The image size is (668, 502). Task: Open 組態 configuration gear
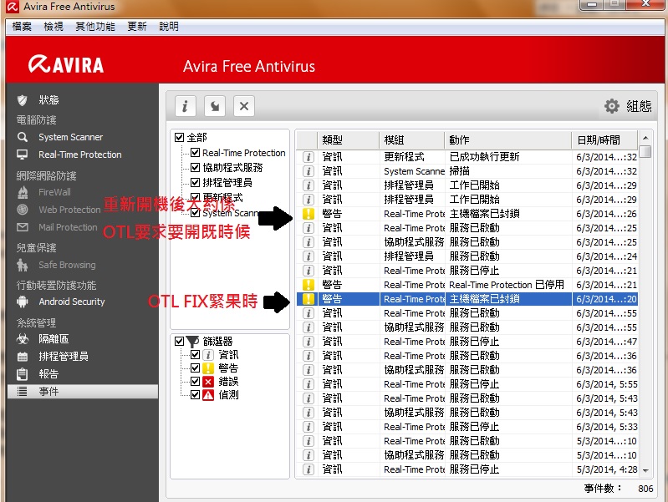(628, 106)
